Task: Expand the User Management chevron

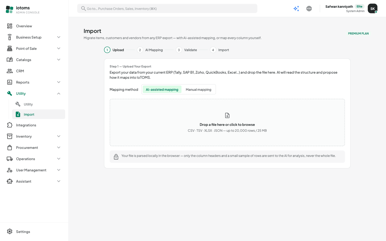Action: 59,170
